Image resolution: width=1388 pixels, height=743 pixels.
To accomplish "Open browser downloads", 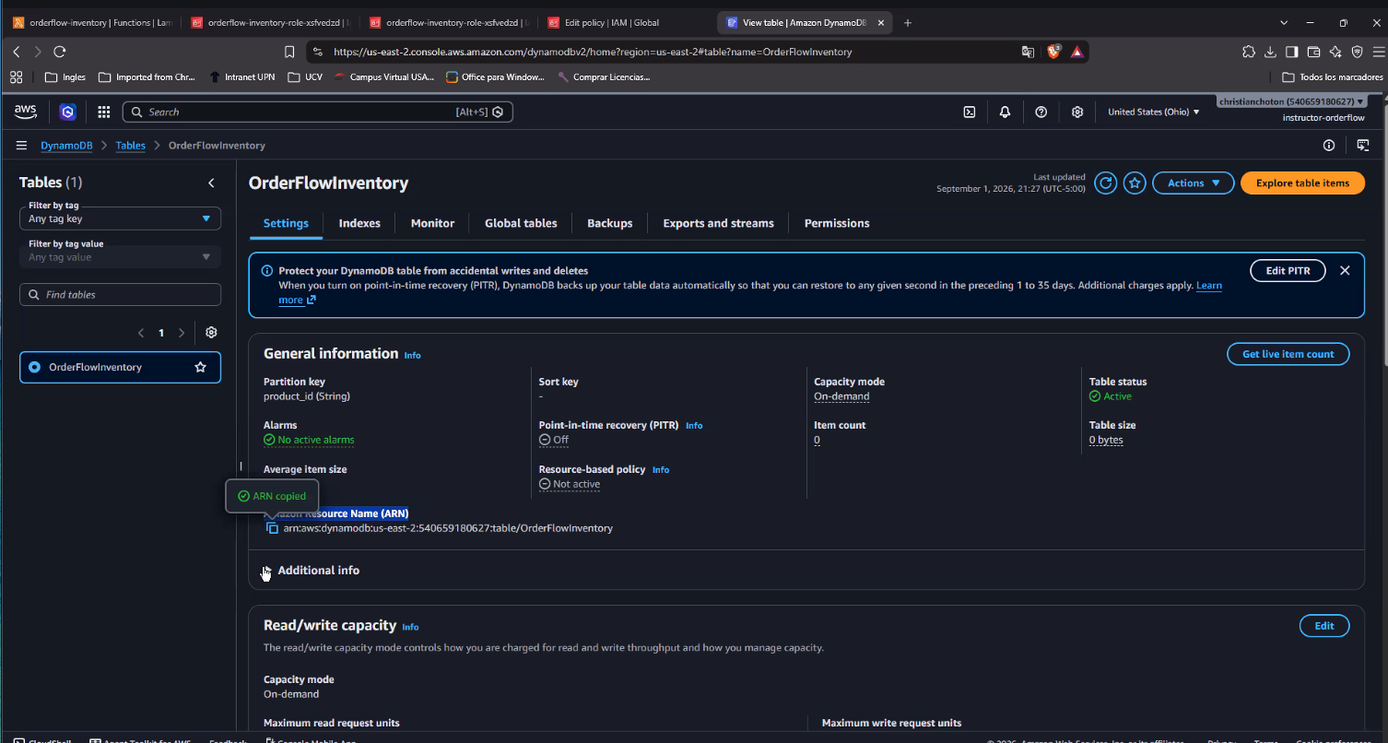I will (x=1270, y=52).
